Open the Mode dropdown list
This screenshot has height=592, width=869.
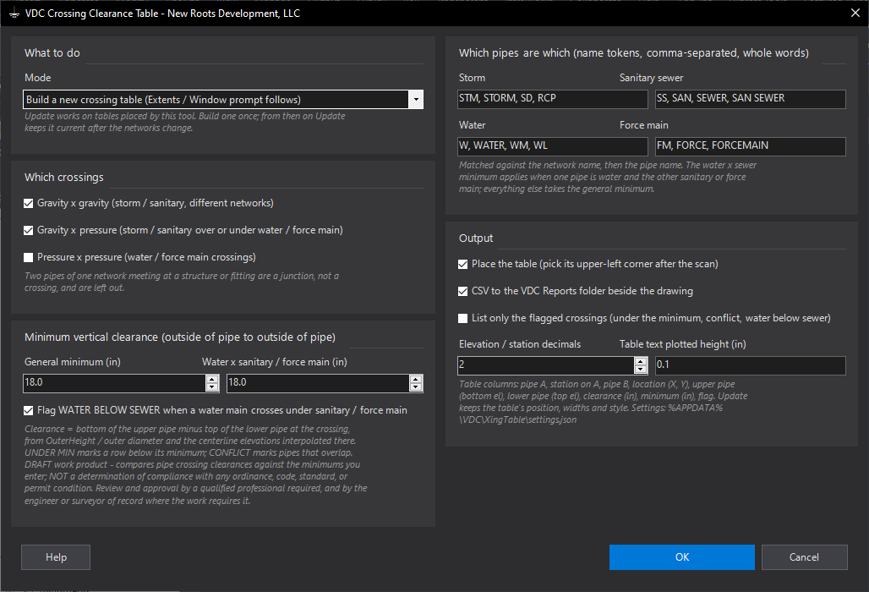(x=416, y=100)
